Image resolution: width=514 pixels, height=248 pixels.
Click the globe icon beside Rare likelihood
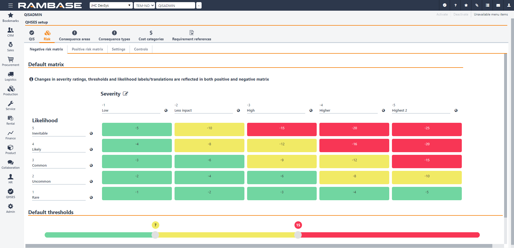coord(92,198)
